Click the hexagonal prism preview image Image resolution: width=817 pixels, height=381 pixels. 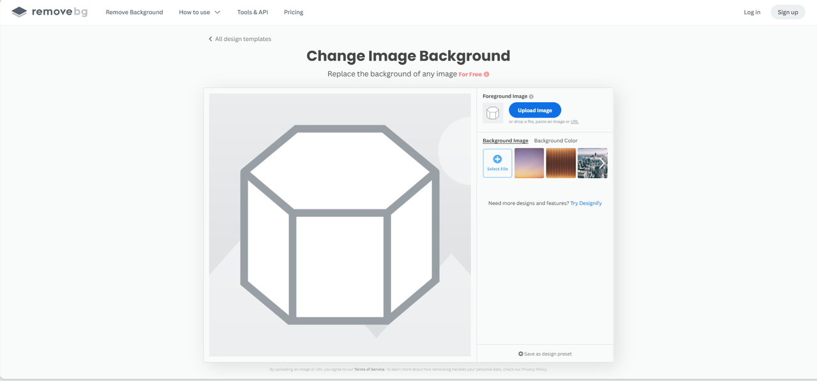tap(340, 225)
